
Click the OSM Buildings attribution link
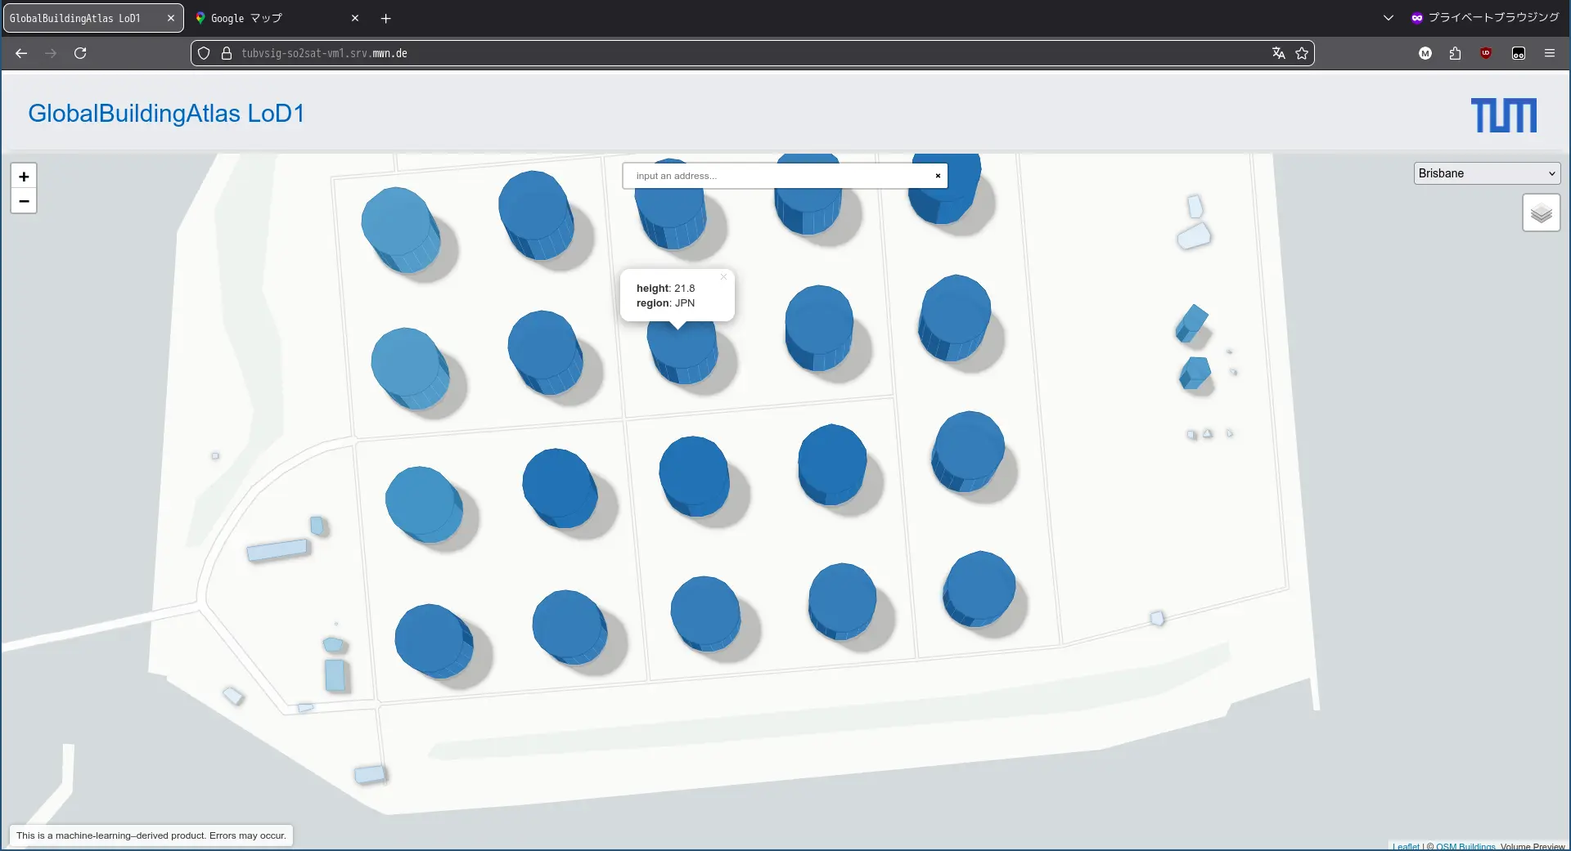(x=1465, y=846)
